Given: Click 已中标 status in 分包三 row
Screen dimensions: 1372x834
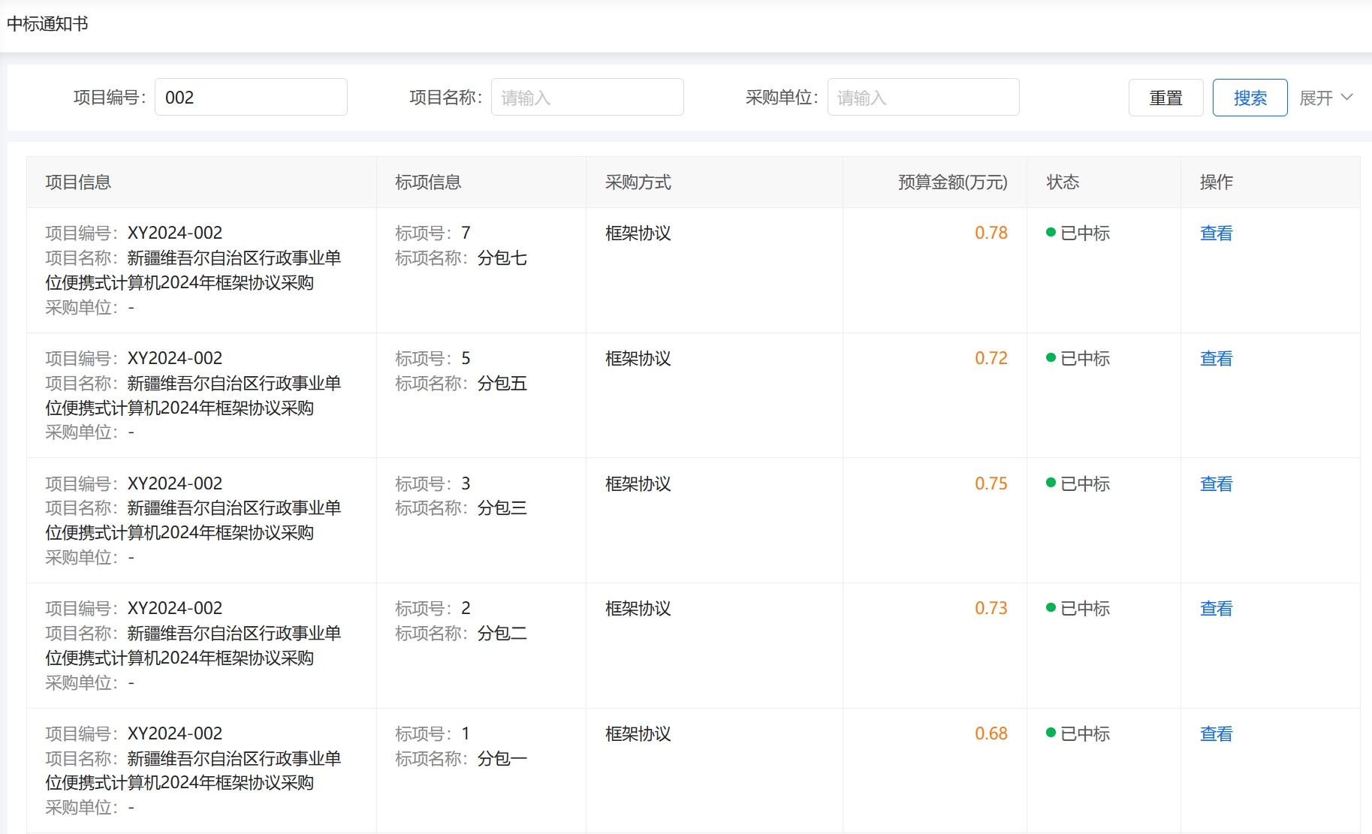Looking at the screenshot, I should pos(1078,484).
